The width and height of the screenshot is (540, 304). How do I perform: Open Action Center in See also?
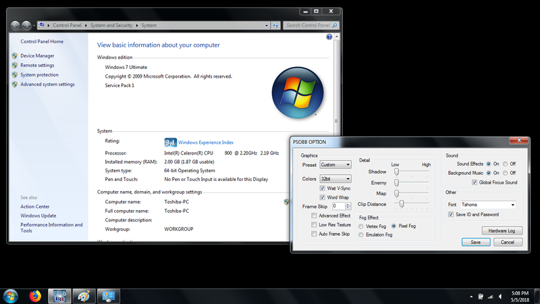pyautogui.click(x=35, y=207)
